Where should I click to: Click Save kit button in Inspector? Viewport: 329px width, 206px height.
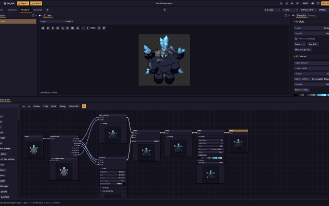[x=300, y=44]
